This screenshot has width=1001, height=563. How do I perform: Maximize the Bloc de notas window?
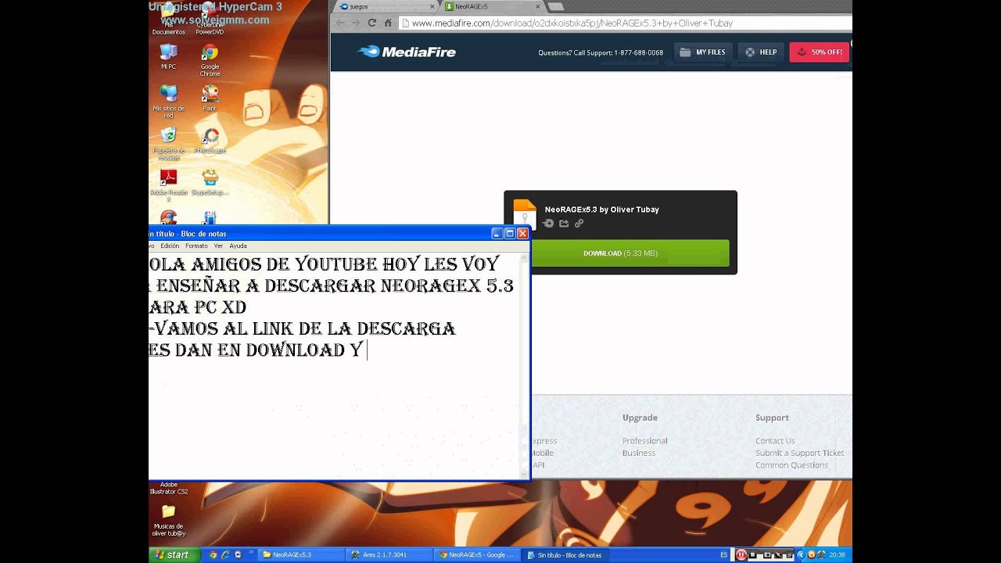click(x=510, y=233)
